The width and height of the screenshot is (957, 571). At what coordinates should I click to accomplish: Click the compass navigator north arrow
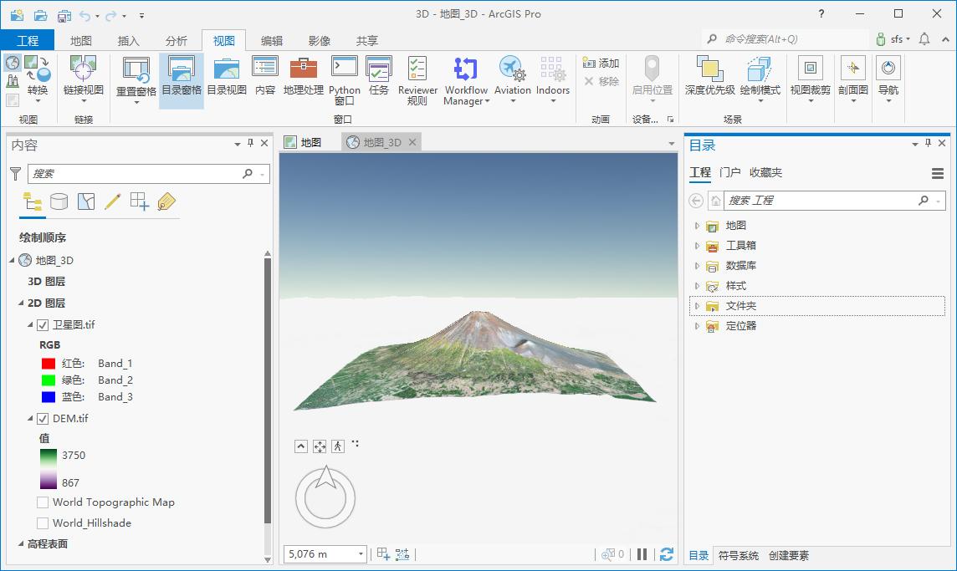326,477
